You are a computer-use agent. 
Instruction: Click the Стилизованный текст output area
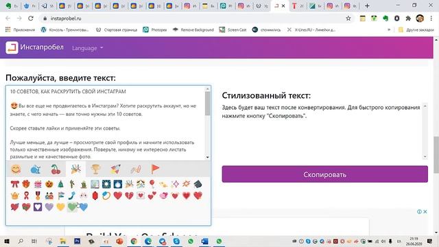click(322, 131)
